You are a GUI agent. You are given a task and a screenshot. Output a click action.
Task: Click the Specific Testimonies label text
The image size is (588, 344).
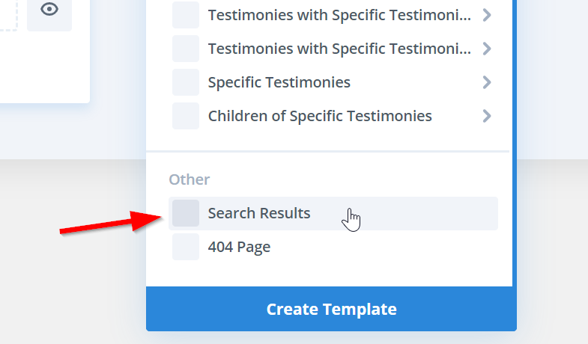tap(279, 82)
